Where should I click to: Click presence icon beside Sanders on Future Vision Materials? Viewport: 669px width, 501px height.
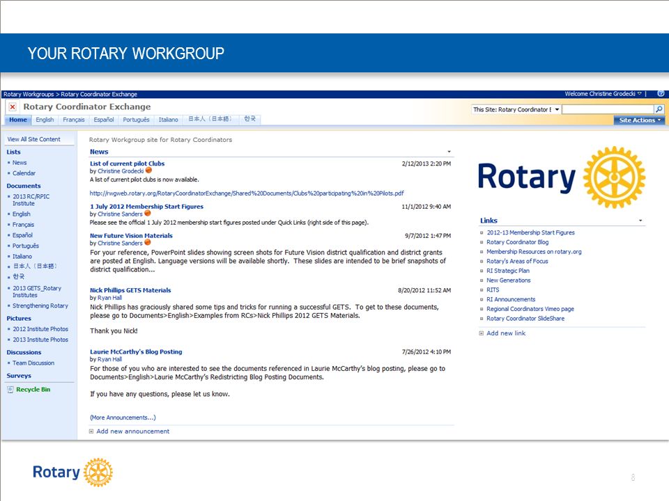(148, 242)
